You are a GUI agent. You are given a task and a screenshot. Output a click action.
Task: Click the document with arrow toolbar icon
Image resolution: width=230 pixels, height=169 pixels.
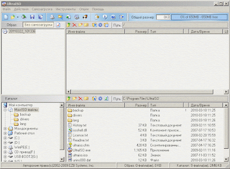tap(97, 17)
